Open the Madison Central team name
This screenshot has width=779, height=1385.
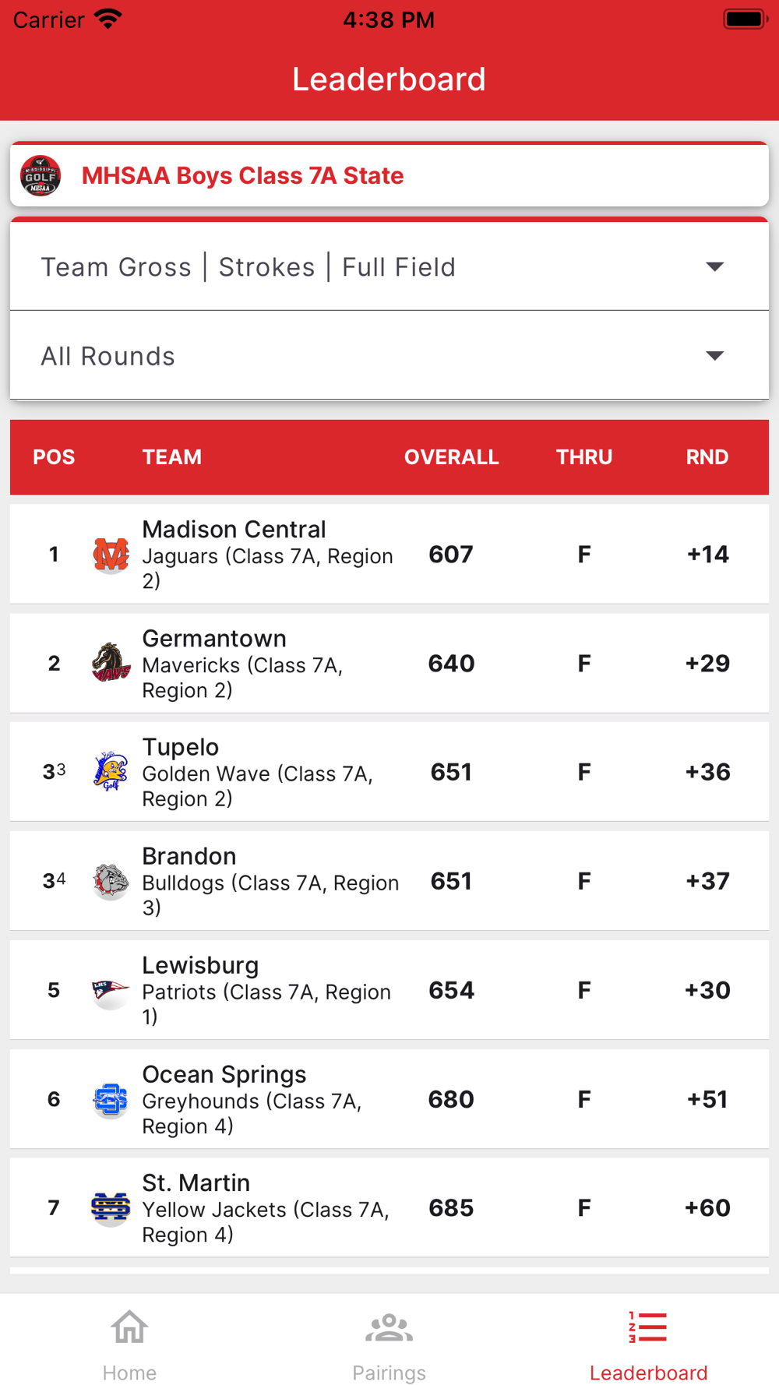tap(234, 530)
